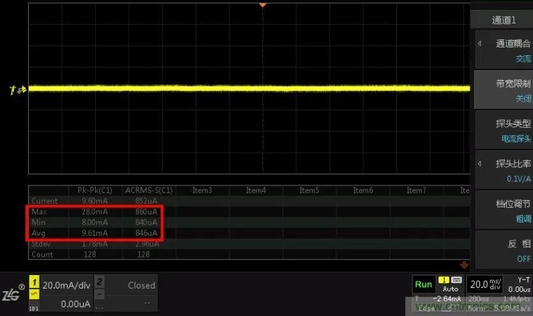Click the channel 1 AC coupling symbol

(33, 293)
